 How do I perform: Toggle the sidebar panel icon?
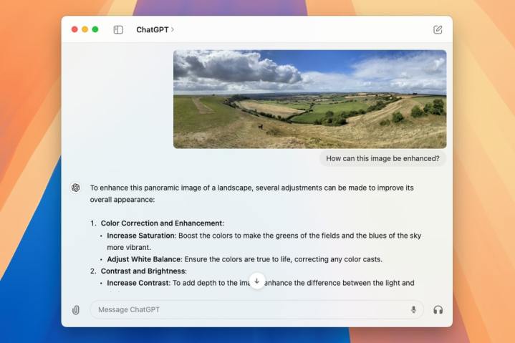[x=118, y=29]
